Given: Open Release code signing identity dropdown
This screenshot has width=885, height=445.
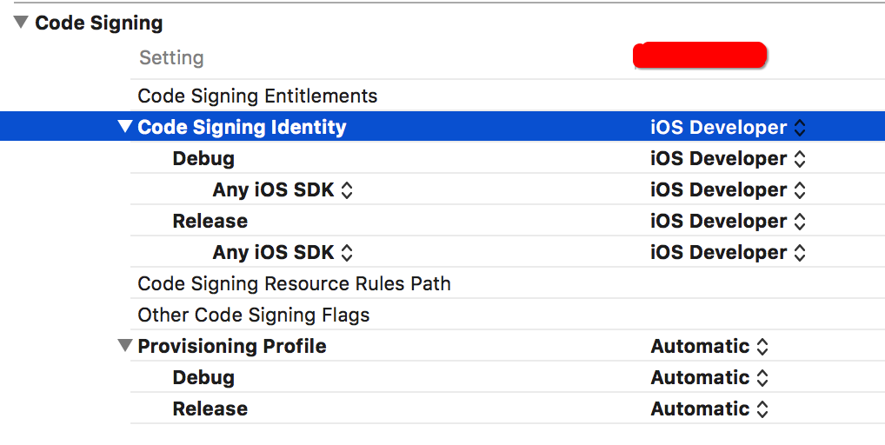Looking at the screenshot, I should point(728,221).
